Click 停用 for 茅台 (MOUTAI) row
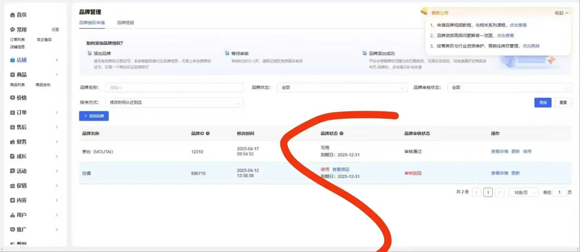Viewport: 580px width, 252px height. tap(527, 152)
